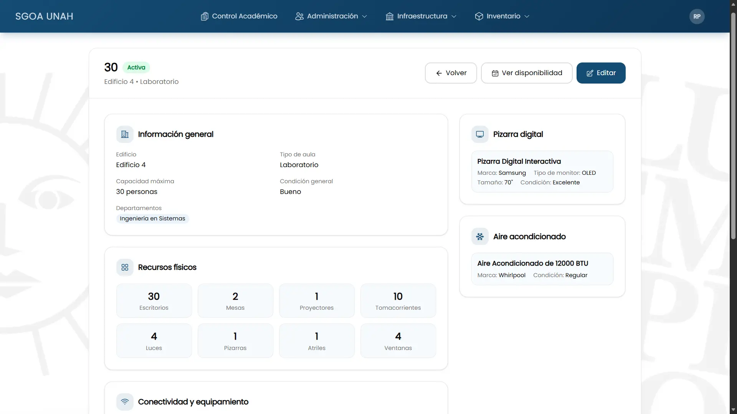Click the 'Conectividad y equipamiento' heading
This screenshot has width=737, height=414.
[x=193, y=402]
